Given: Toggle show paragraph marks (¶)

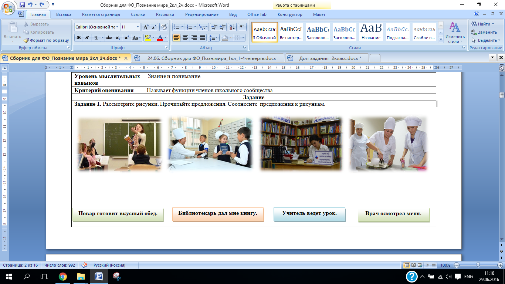Looking at the screenshot, I should click(242, 27).
